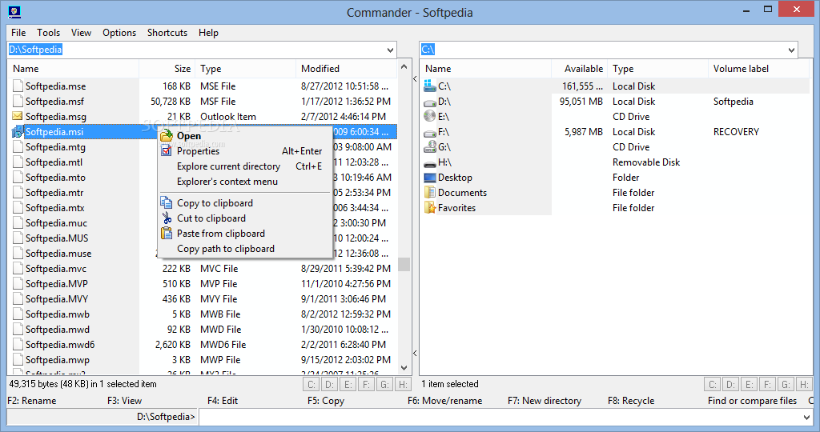Click the Open folder icon in context menu
The width and height of the screenshot is (820, 432).
pos(167,136)
